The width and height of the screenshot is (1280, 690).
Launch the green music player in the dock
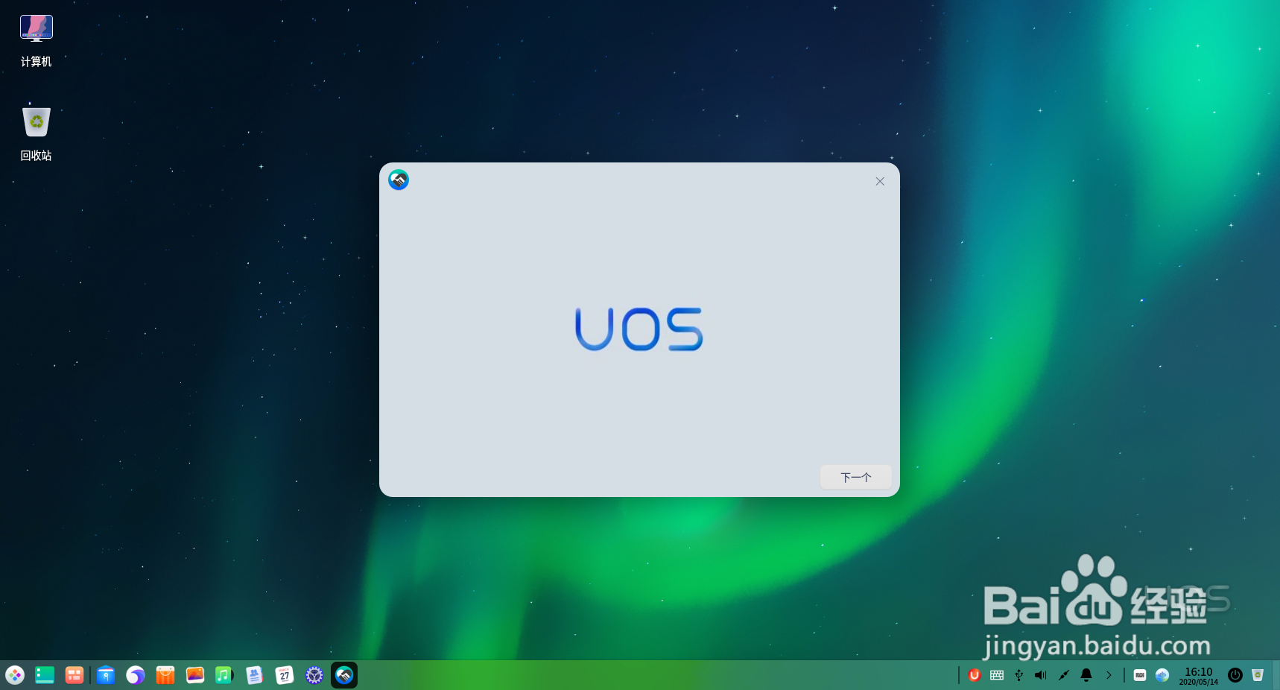(224, 675)
